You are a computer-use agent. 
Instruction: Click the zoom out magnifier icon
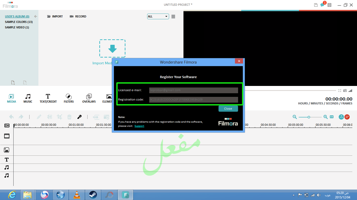coord(295,117)
